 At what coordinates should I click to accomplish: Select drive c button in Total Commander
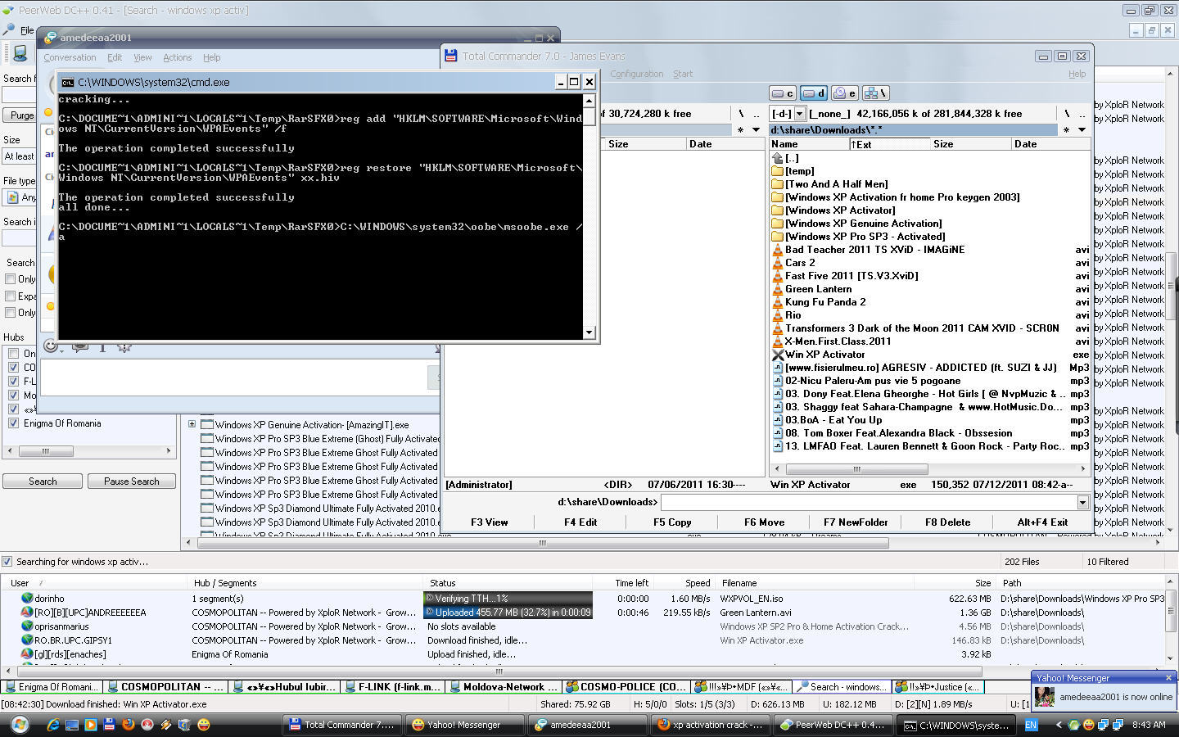[x=784, y=93]
